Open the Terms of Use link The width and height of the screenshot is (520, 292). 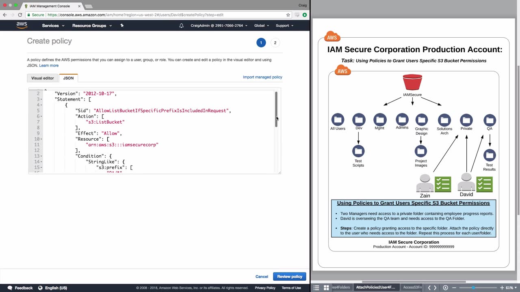pos(291,288)
